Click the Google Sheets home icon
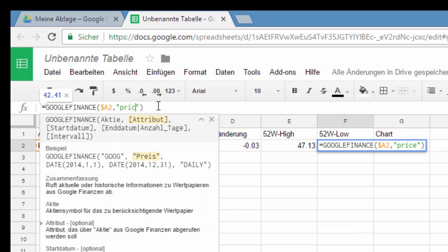448x252 pixels. click(22, 64)
